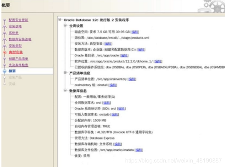Open the 安装类型 step link

15,46
